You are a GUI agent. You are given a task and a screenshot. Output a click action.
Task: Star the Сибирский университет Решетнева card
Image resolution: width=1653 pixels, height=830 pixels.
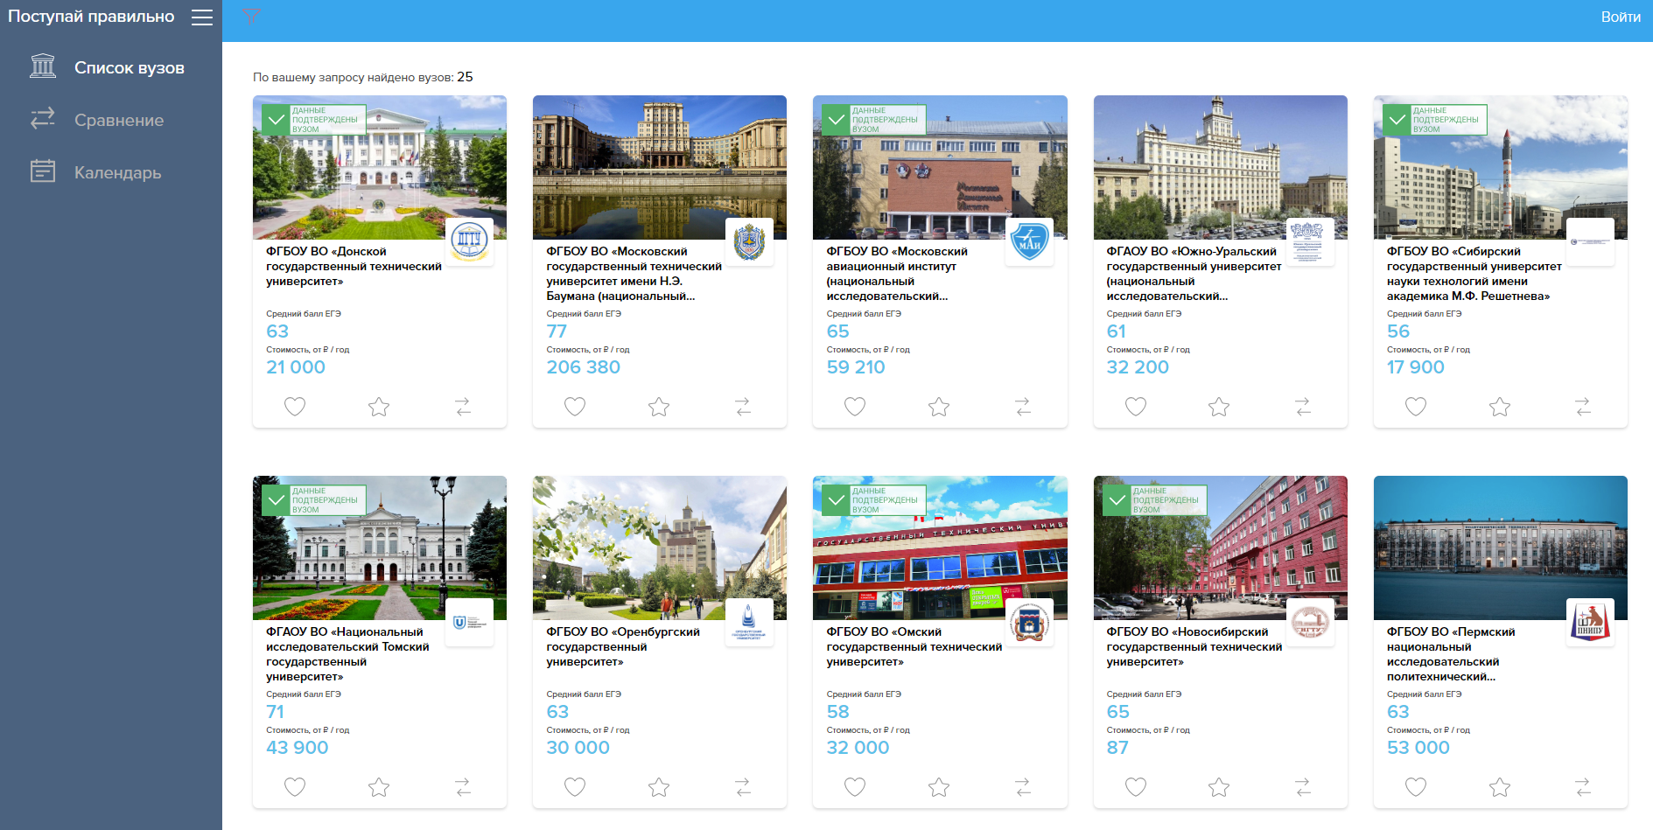[x=1500, y=407]
